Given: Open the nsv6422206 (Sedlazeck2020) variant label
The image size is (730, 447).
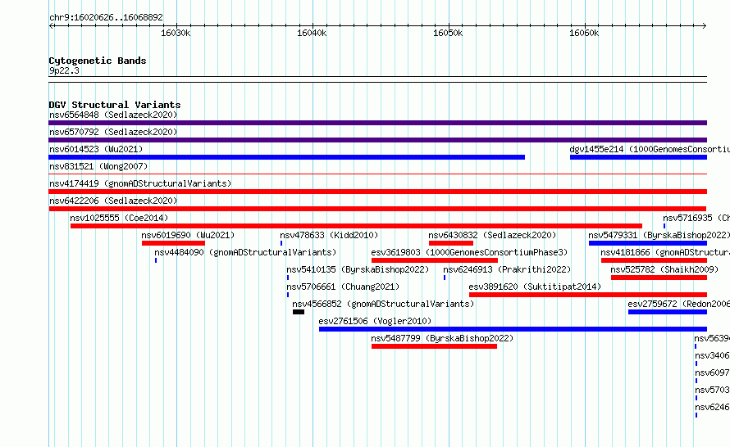Looking at the screenshot, I should point(113,201).
